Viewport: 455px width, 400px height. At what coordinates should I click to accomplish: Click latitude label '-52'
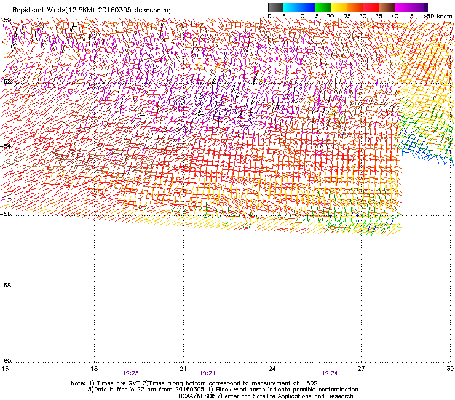tap(6, 82)
